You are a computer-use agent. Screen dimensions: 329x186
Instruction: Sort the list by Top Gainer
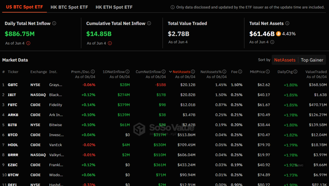[312, 60]
